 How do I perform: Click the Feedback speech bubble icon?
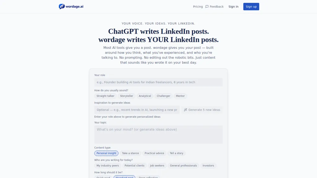click(x=207, y=7)
